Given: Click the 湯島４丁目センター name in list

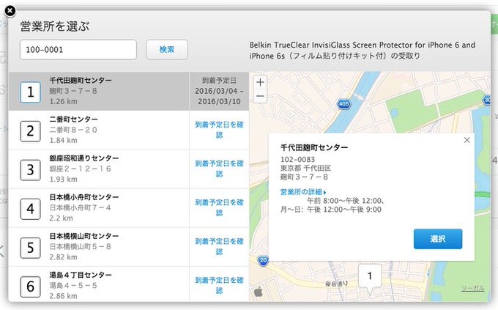Looking at the screenshot, I should coord(81,275).
